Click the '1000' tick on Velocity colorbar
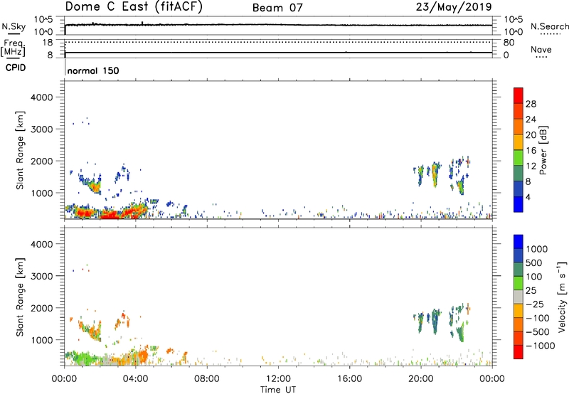This screenshot has height=394, width=569. 536,249
